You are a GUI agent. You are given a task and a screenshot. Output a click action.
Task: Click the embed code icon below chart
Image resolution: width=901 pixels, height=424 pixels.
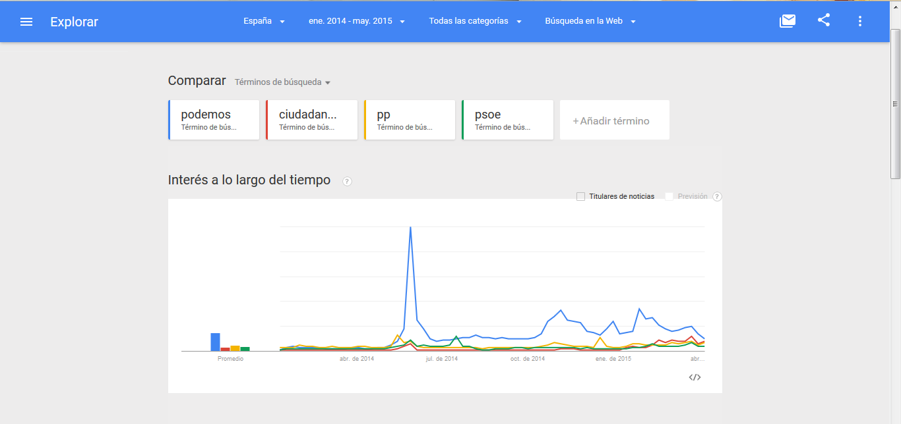click(x=695, y=377)
